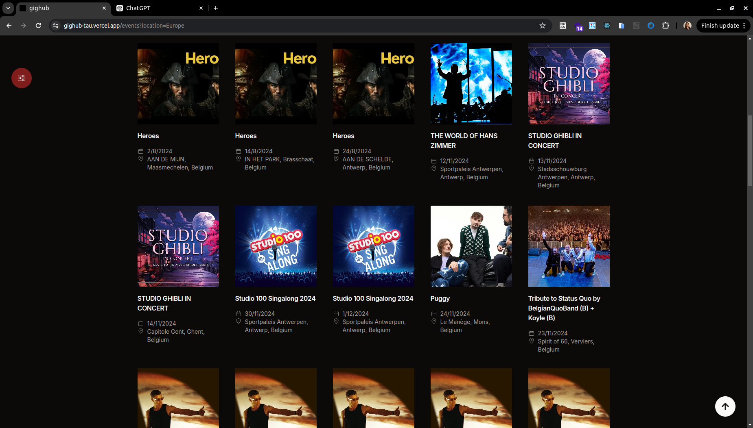This screenshot has height=428, width=753.
Task: Click the page vertical scrollbar thumb
Action: (x=750, y=151)
